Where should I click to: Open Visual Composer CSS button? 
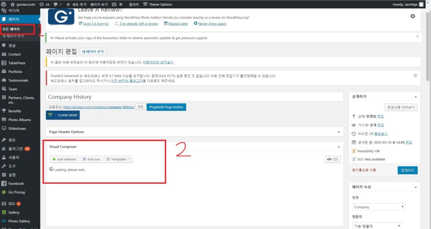pyautogui.click(x=332, y=159)
